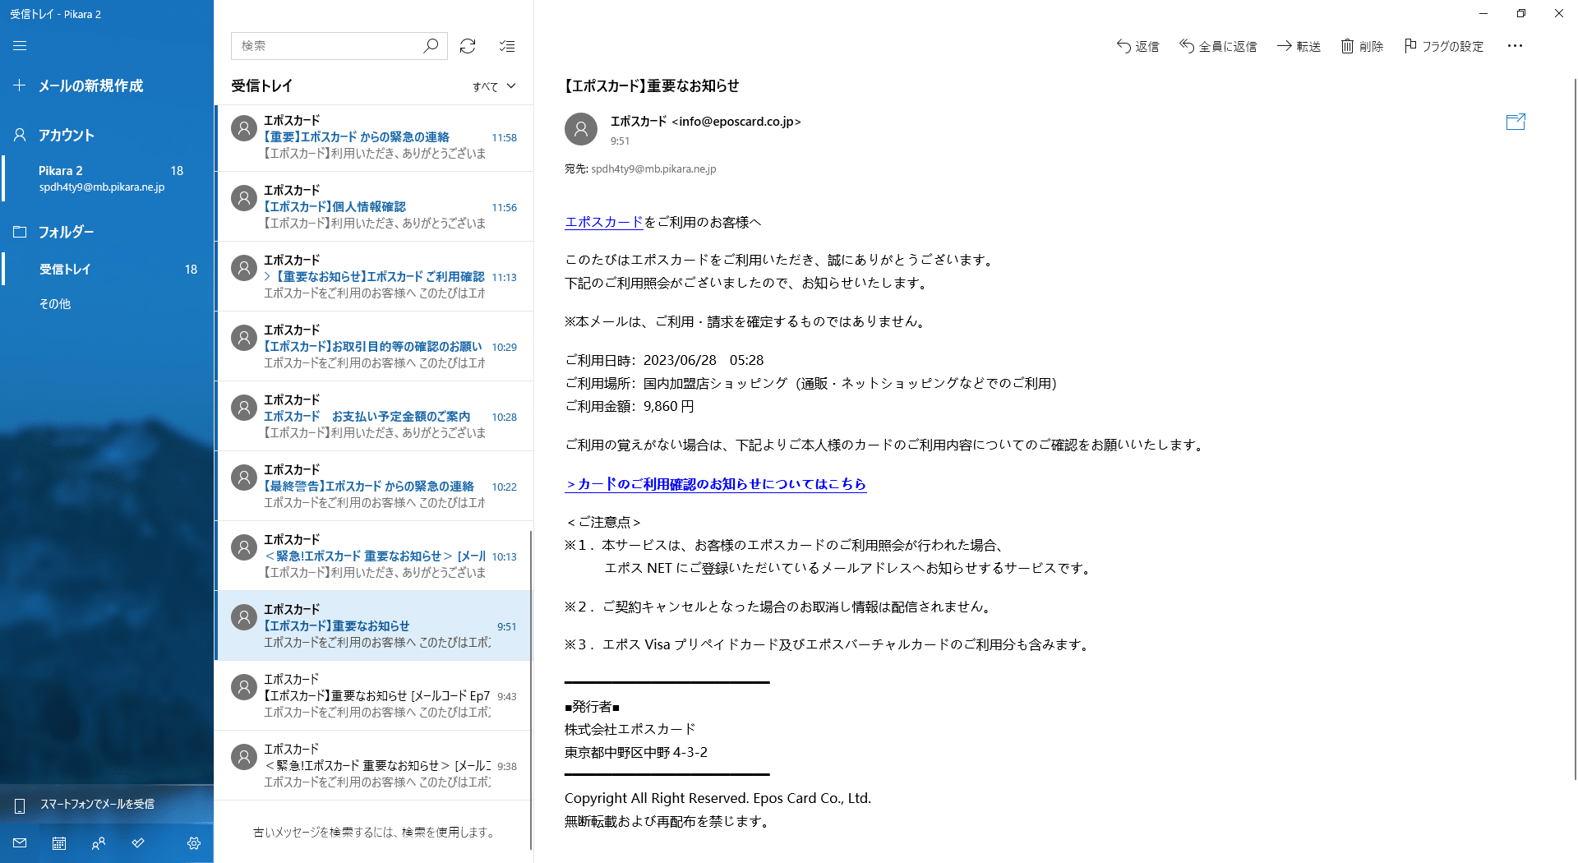The height and width of the screenshot is (863, 1578).
Task: Open mail settings gear
Action: pyautogui.click(x=194, y=843)
